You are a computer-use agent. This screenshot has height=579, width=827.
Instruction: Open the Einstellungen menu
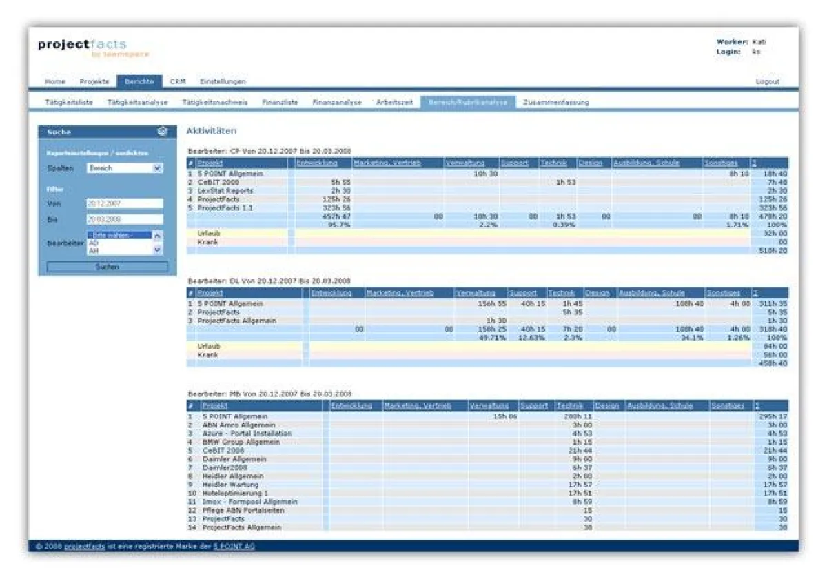point(223,81)
